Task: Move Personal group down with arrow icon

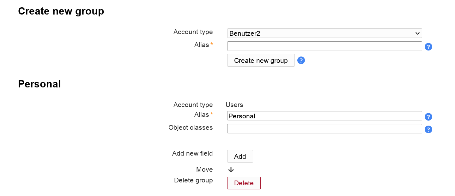Action: tap(231, 170)
